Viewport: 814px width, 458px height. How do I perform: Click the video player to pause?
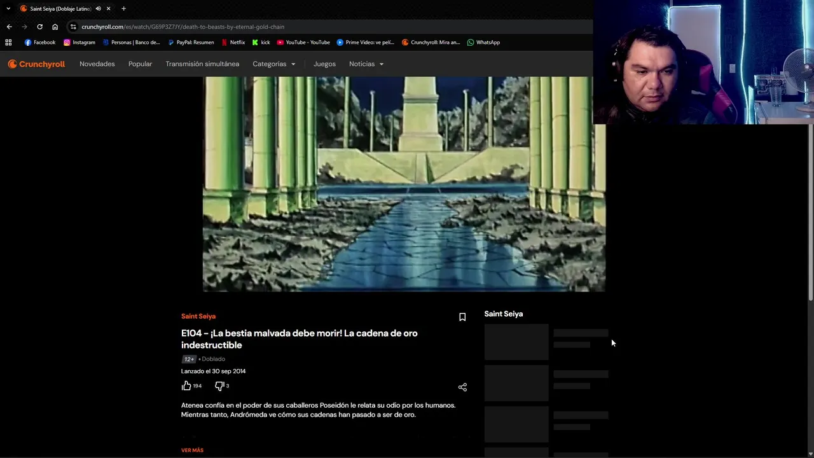[x=404, y=184]
